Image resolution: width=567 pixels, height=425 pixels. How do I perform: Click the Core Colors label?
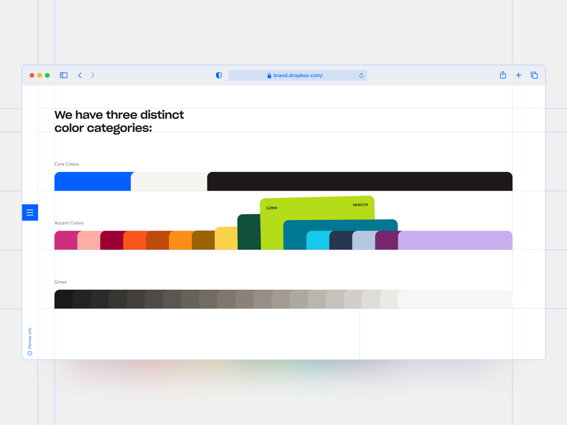(x=67, y=164)
